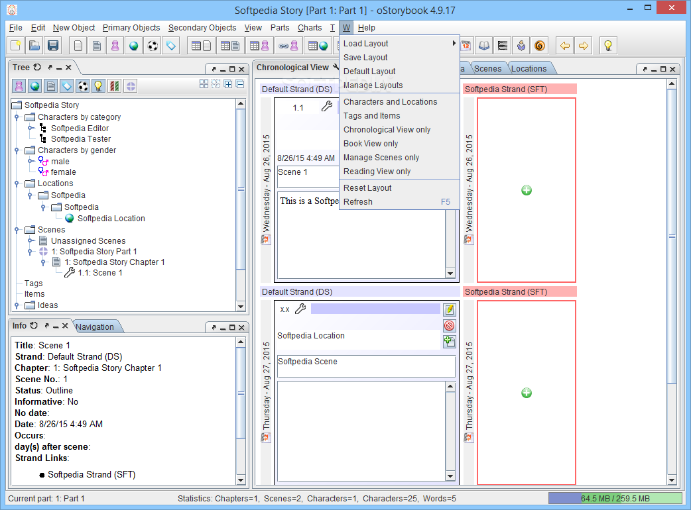Toggle tags display in Tree toolbar
Viewport: 691px width, 510px height.
(x=67, y=86)
